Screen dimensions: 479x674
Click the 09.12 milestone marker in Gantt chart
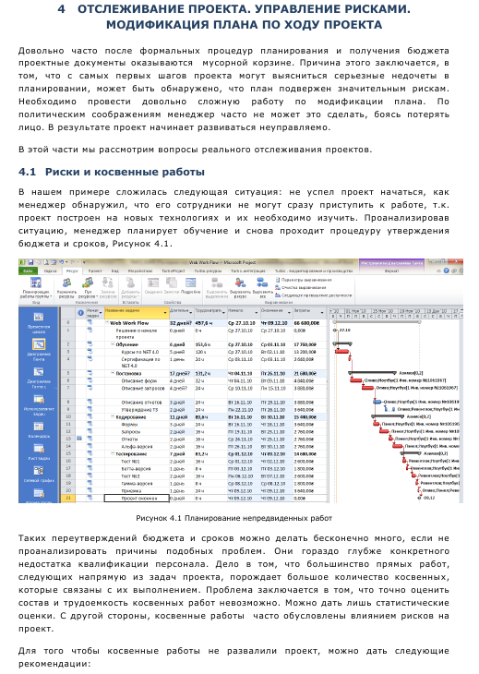coord(419,498)
